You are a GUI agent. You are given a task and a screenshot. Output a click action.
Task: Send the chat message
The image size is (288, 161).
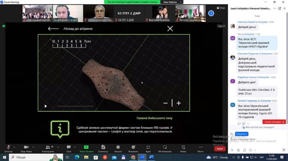284,150
